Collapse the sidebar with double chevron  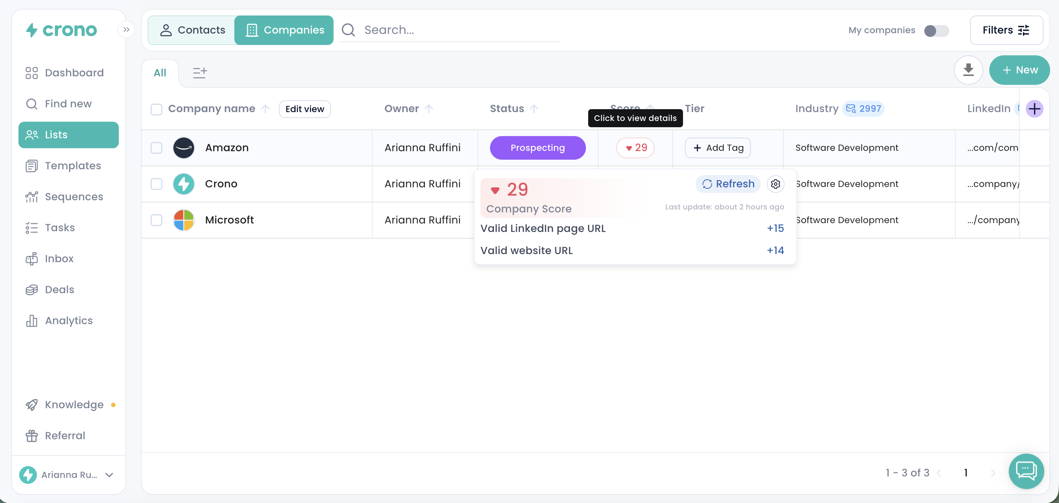[x=126, y=30]
